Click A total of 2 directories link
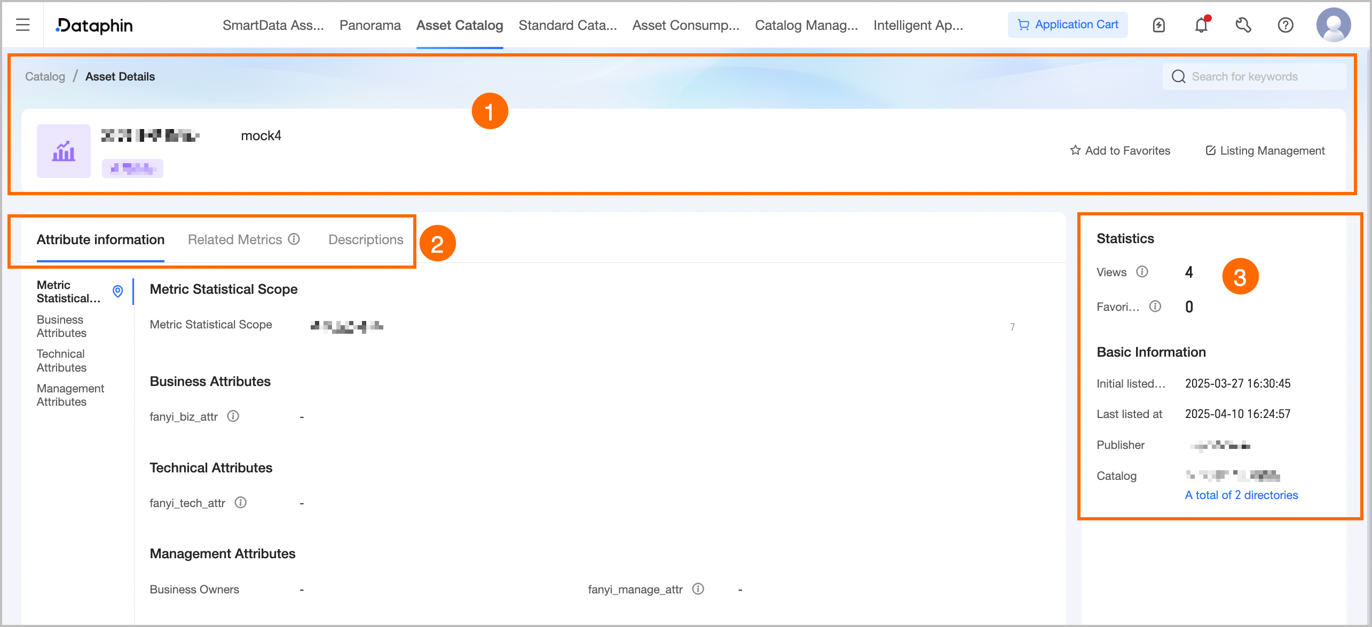 tap(1241, 495)
